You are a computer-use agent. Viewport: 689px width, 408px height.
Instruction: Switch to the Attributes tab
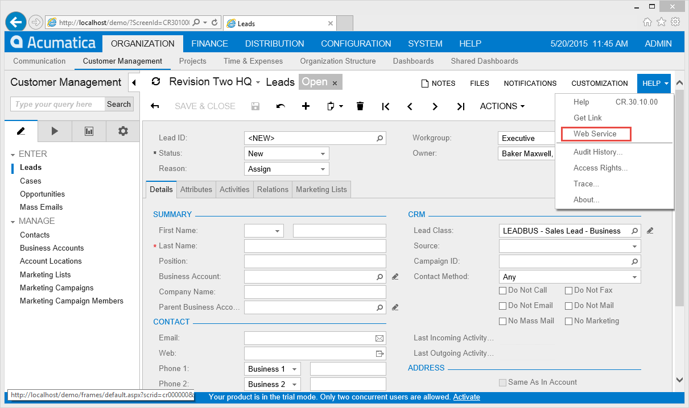196,189
